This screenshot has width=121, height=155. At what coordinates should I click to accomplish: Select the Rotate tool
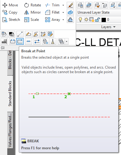pyautogui.click(x=32, y=5)
